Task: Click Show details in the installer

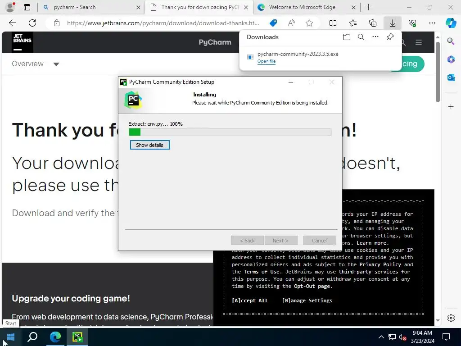Action: 149,145
